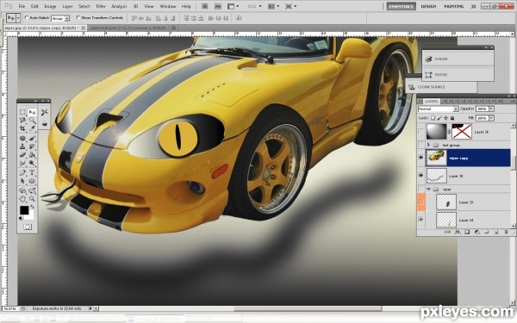
Task: Select the Zoom tool in toolbox
Action: coord(32,199)
